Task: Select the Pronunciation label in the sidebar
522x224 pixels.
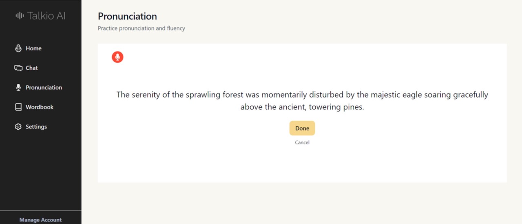Action: pos(44,87)
